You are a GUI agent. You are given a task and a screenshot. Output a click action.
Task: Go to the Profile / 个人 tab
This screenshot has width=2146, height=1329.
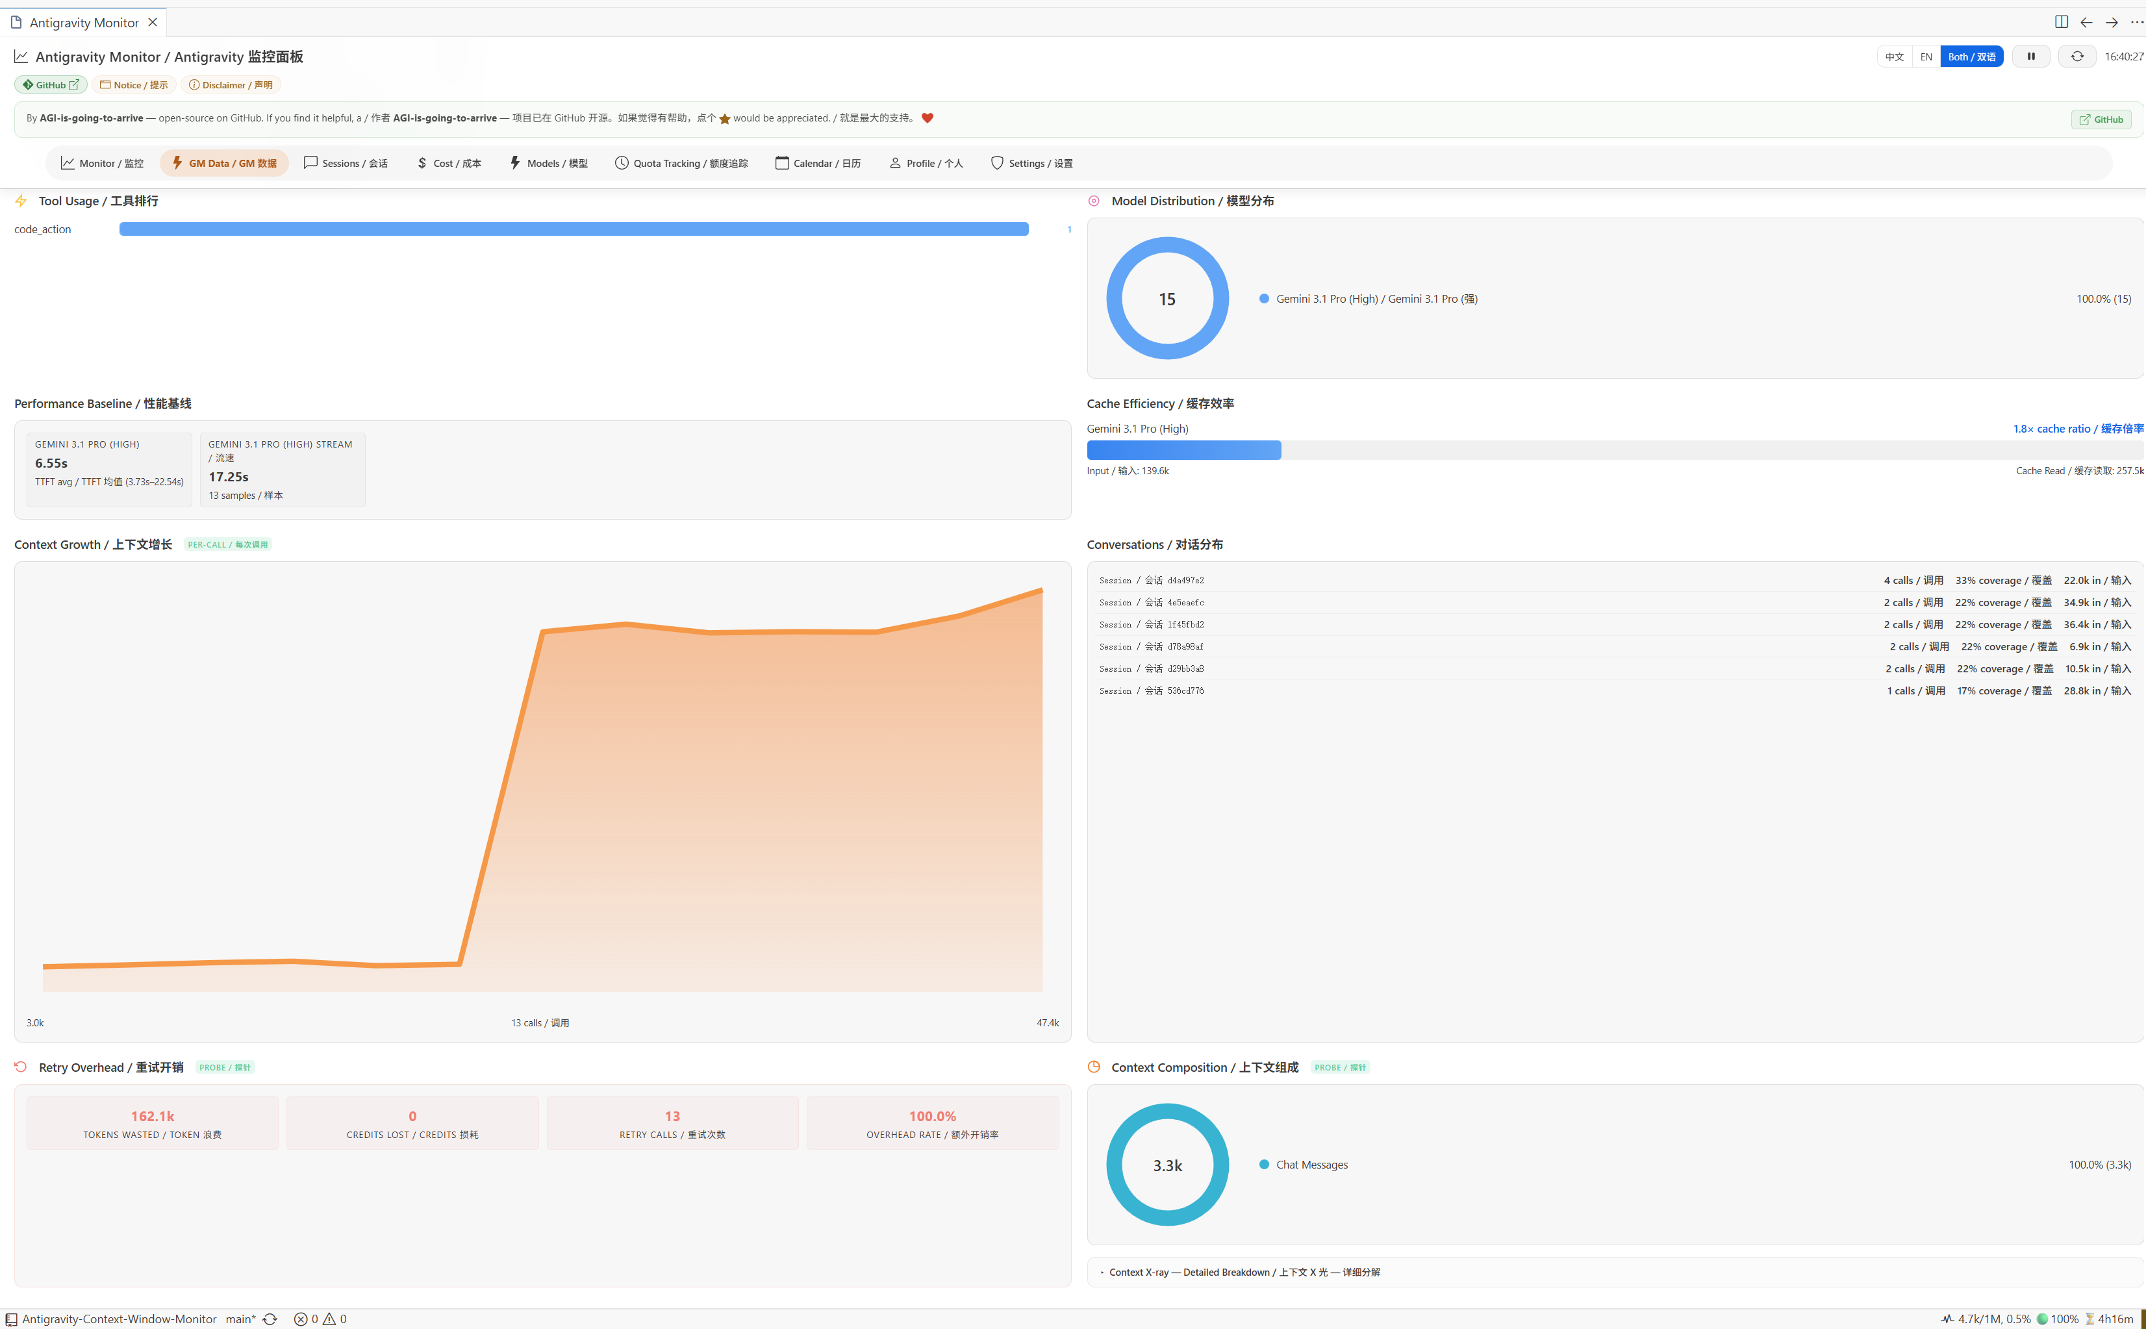point(926,162)
